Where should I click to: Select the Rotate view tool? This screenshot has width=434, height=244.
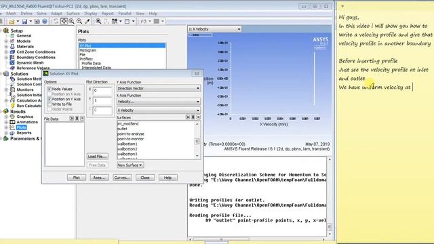point(56,21)
